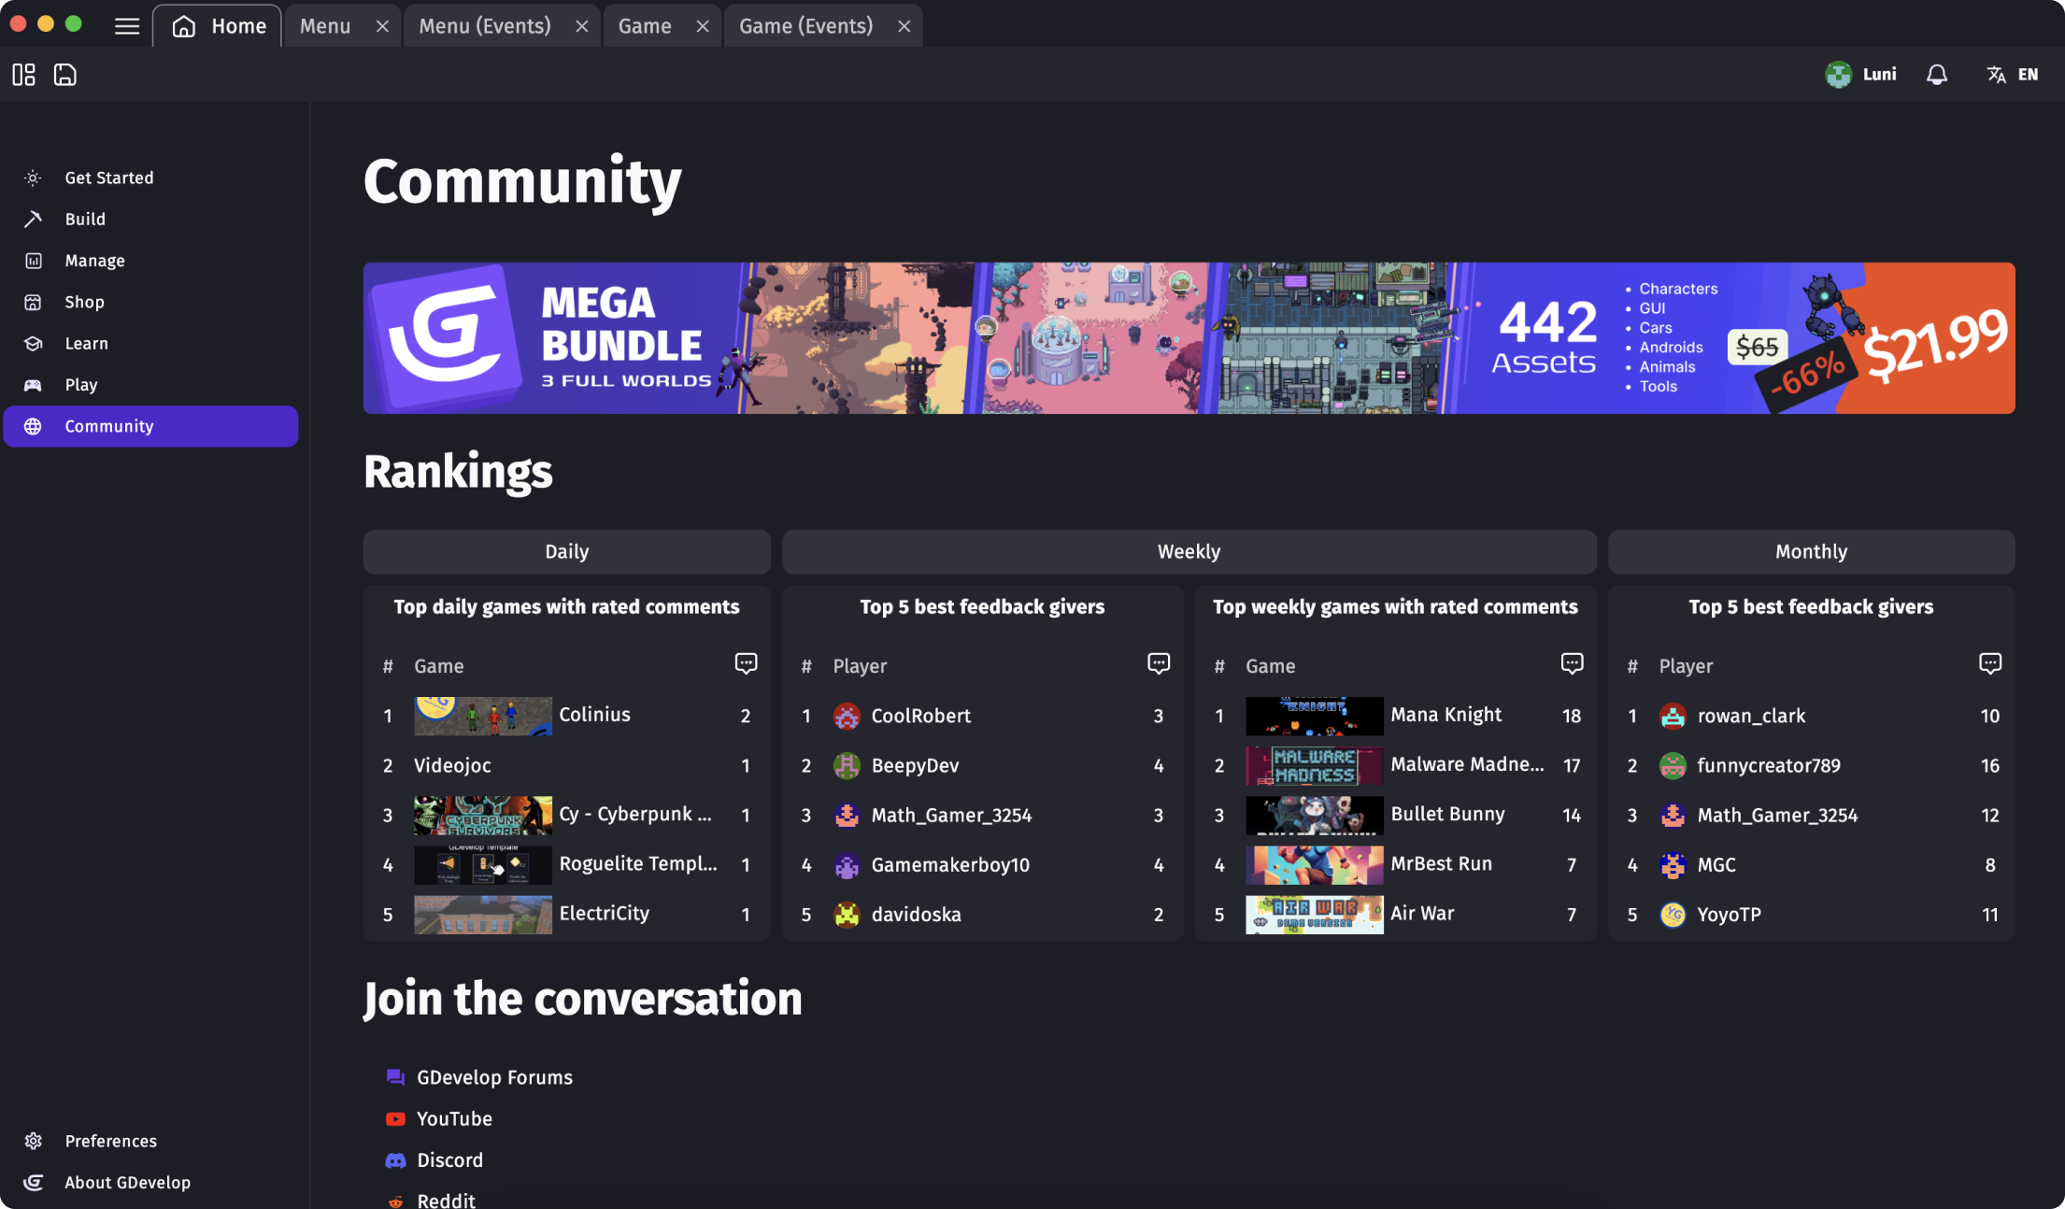Open the Manage section
Screen dimensions: 2065x1209
[93, 260]
